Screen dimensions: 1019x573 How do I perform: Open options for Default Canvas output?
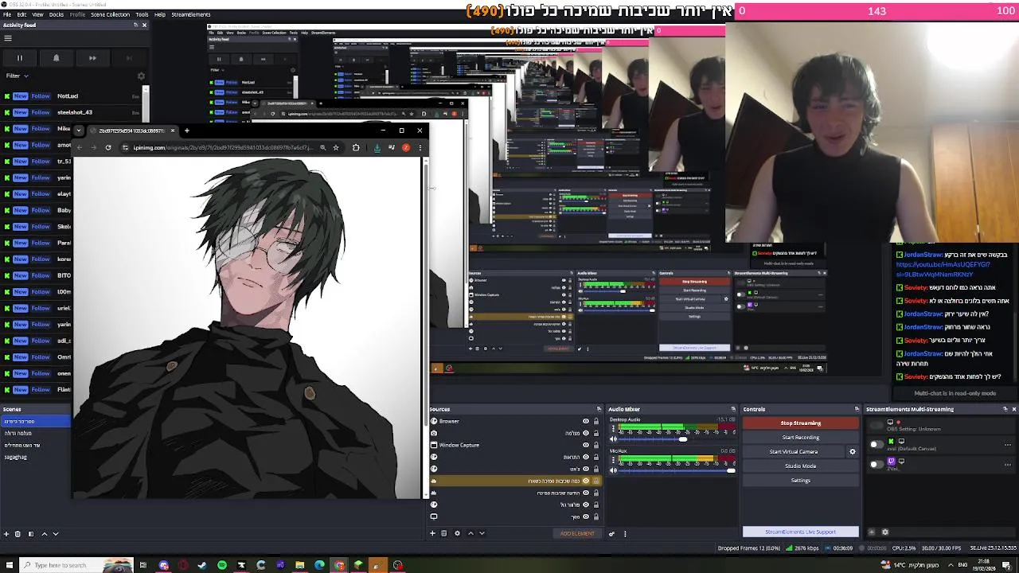(1008, 445)
